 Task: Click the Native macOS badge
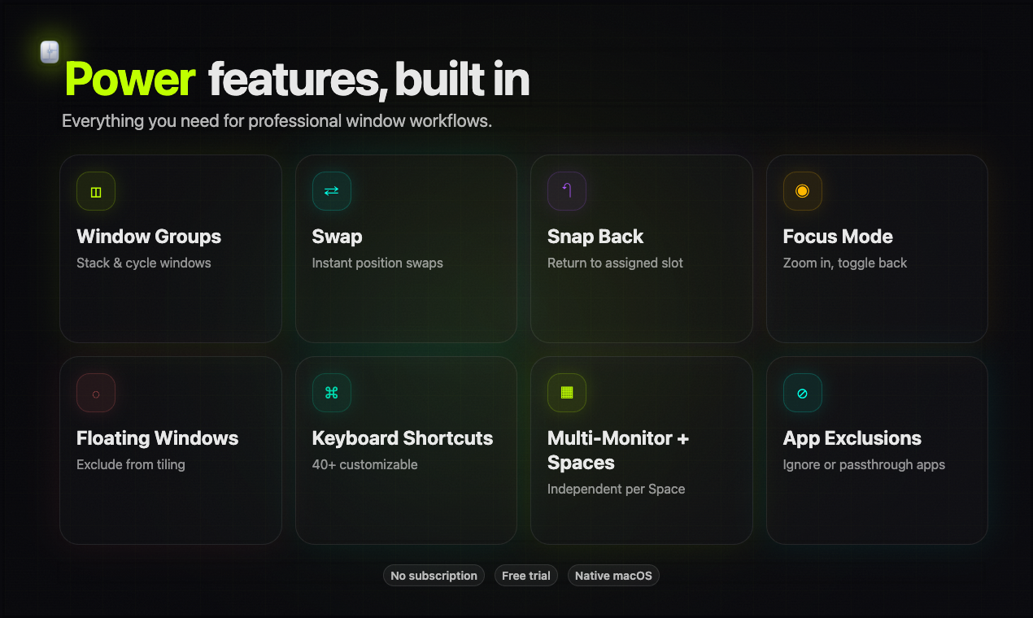[x=613, y=575]
